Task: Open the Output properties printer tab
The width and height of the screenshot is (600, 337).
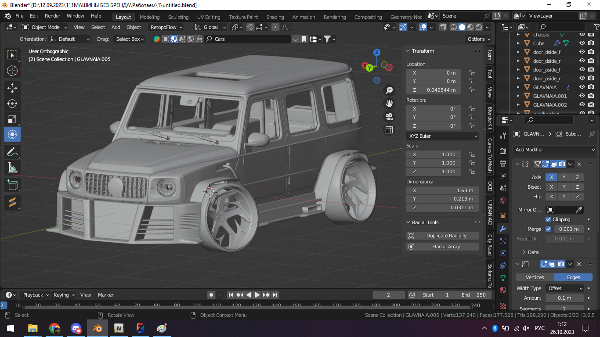Action: pos(503,164)
